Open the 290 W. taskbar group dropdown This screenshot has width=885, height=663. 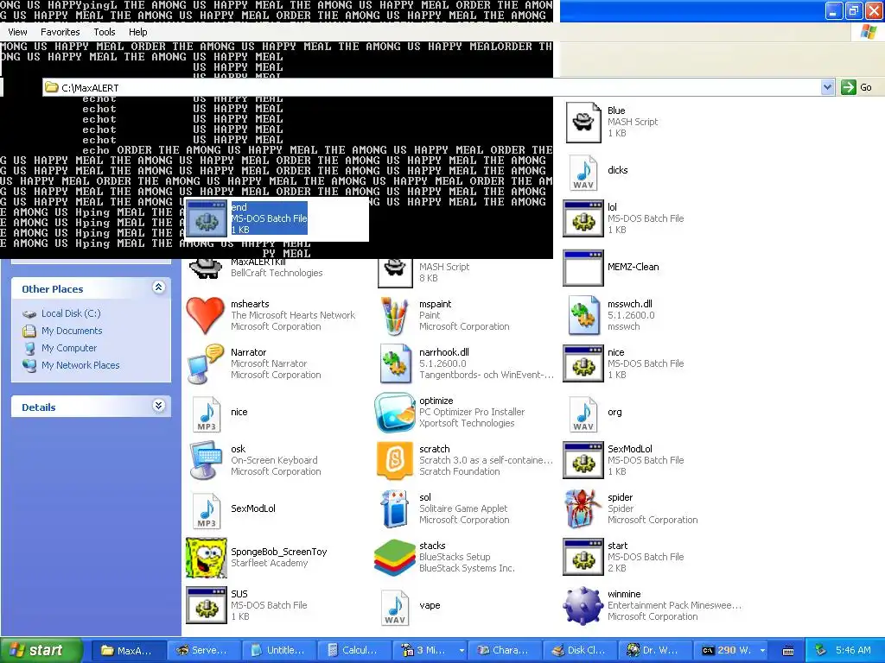point(762,650)
